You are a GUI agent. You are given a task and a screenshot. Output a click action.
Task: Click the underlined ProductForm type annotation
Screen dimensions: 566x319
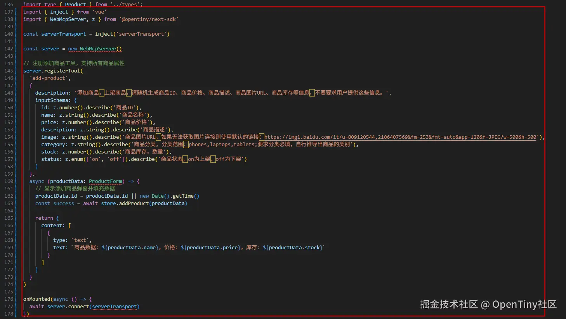pyautogui.click(x=106, y=181)
